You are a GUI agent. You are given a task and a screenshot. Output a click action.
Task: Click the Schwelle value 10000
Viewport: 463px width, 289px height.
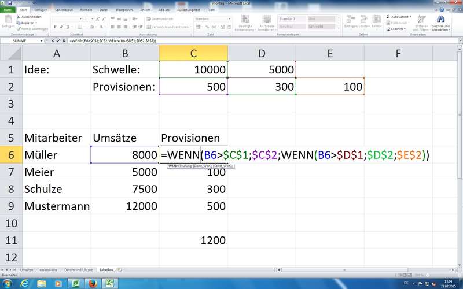[x=193, y=69]
